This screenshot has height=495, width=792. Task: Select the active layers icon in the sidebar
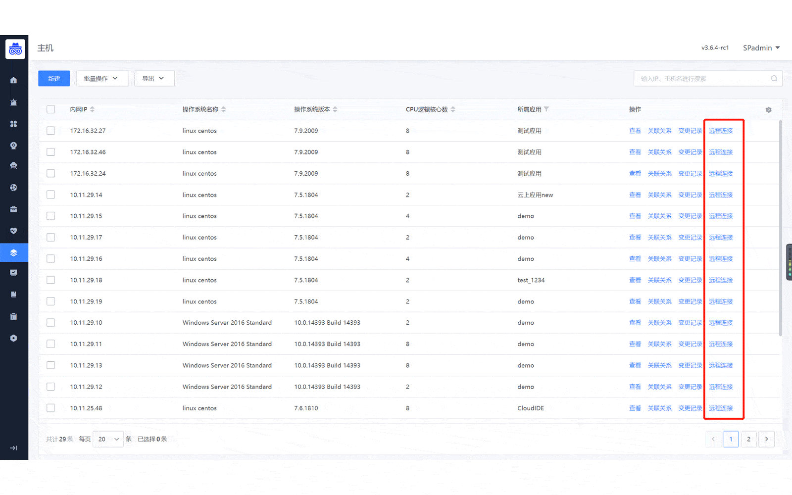pyautogui.click(x=14, y=252)
